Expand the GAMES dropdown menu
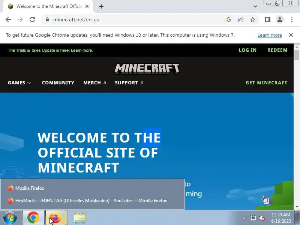Viewport: 300px width, 225px height. click(x=19, y=82)
